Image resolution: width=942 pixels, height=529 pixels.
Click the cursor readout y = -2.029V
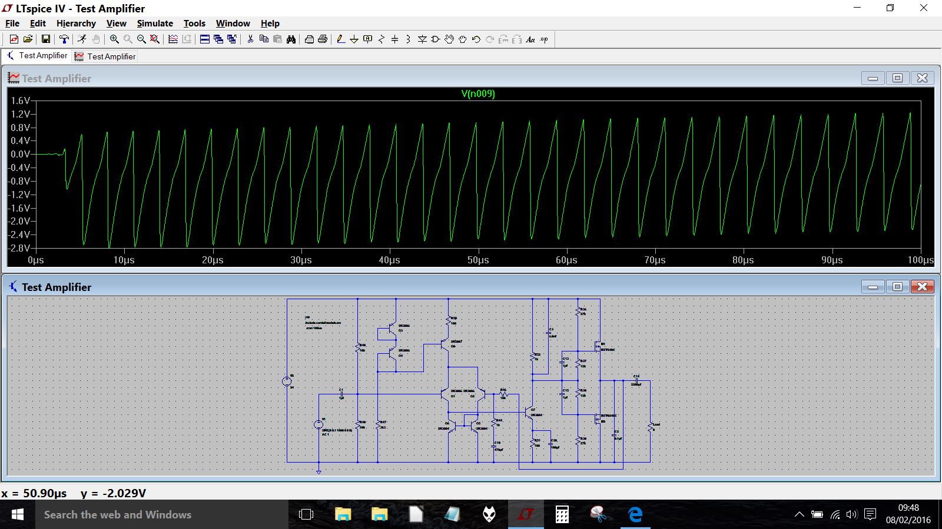(113, 493)
